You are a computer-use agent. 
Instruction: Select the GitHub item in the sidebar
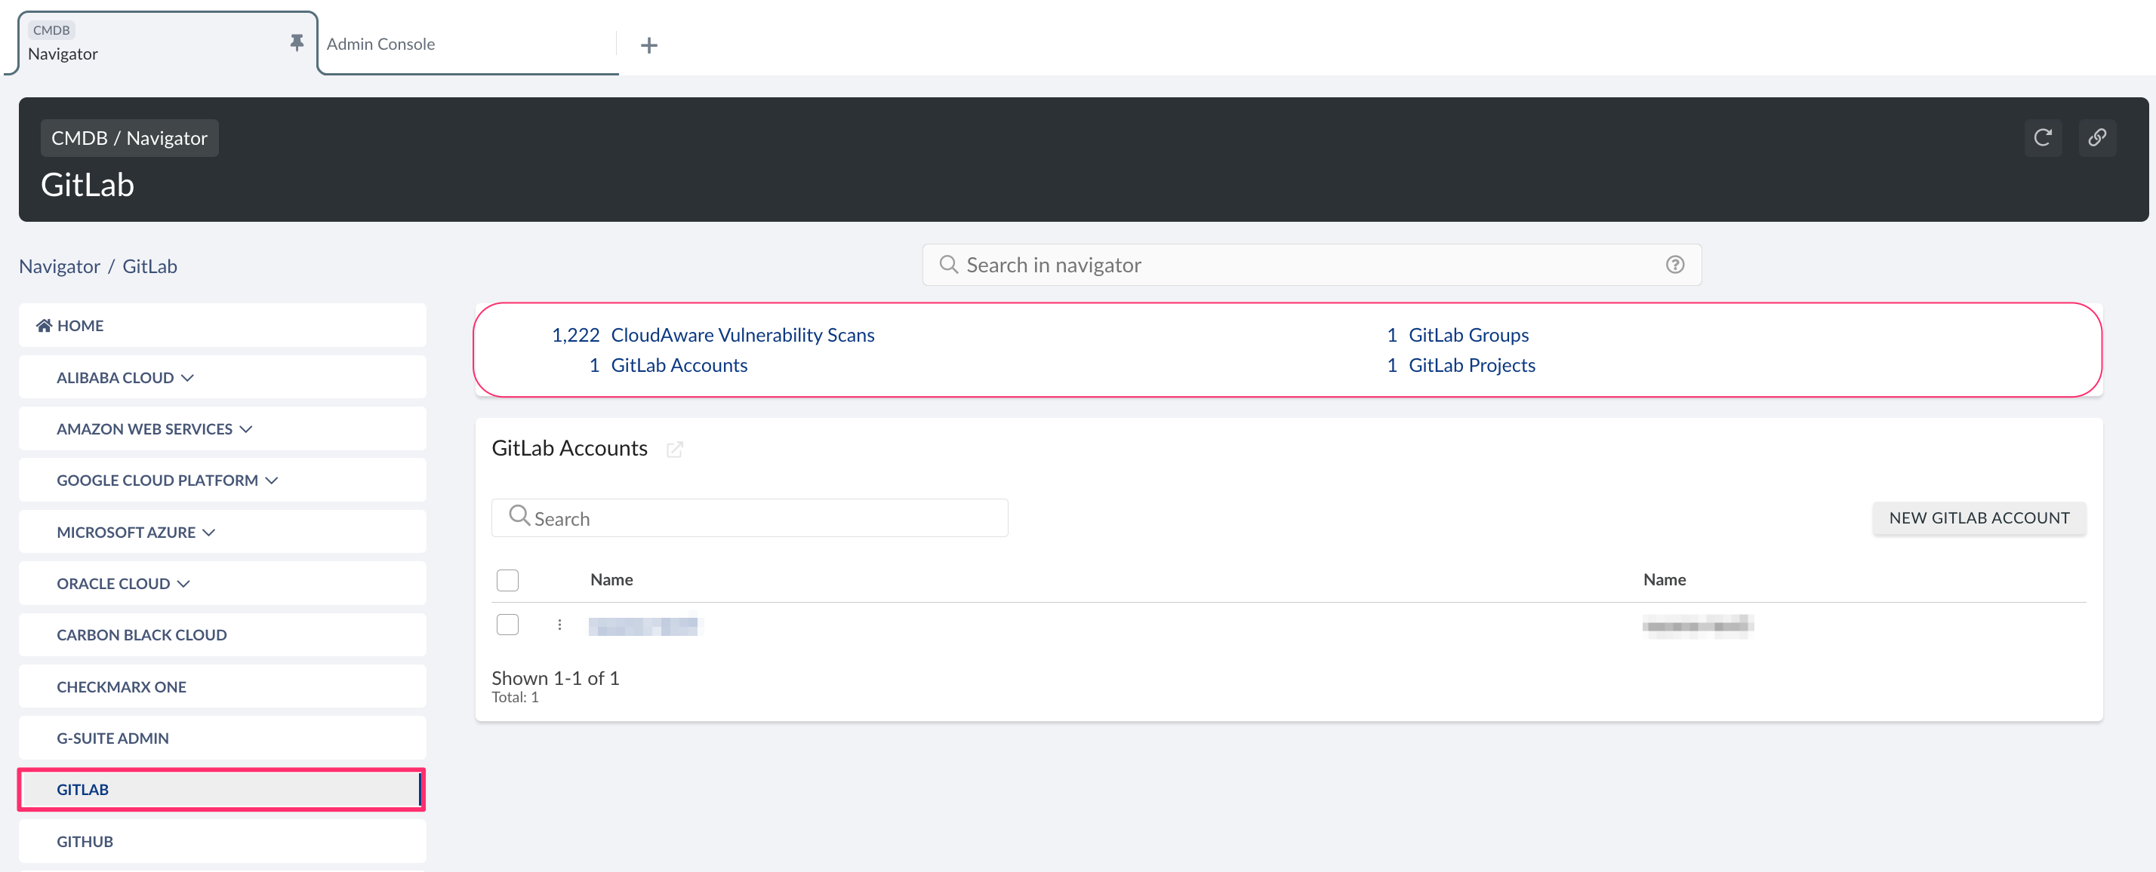85,840
